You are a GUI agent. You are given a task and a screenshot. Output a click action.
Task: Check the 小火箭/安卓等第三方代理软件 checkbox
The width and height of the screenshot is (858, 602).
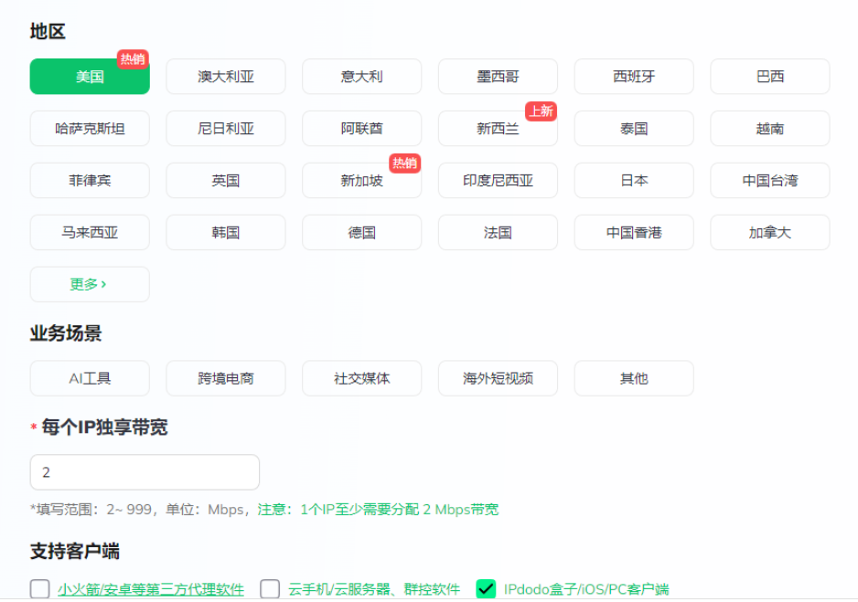pos(40,589)
